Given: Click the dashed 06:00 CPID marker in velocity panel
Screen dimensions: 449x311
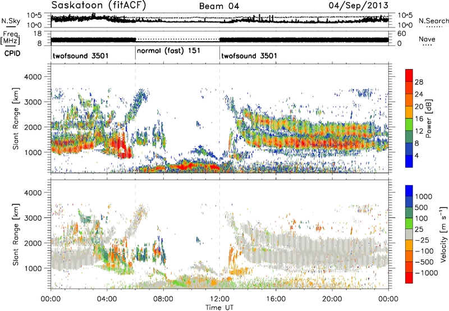Looking at the screenshot, I should click(135, 234).
